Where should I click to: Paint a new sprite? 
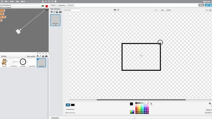pos(40,56)
